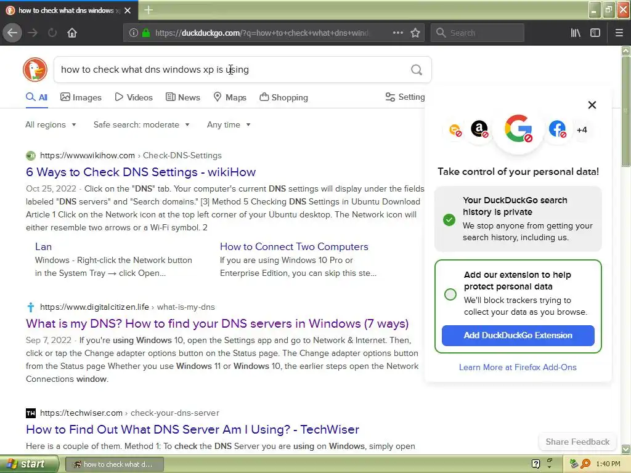Click the +4 more trackers badge
631x473 pixels.
coord(582,130)
